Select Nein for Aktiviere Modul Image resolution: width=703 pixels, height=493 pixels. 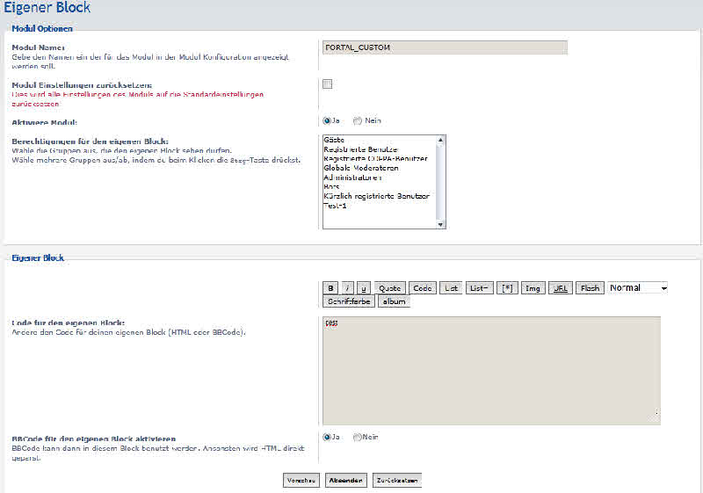tap(358, 121)
